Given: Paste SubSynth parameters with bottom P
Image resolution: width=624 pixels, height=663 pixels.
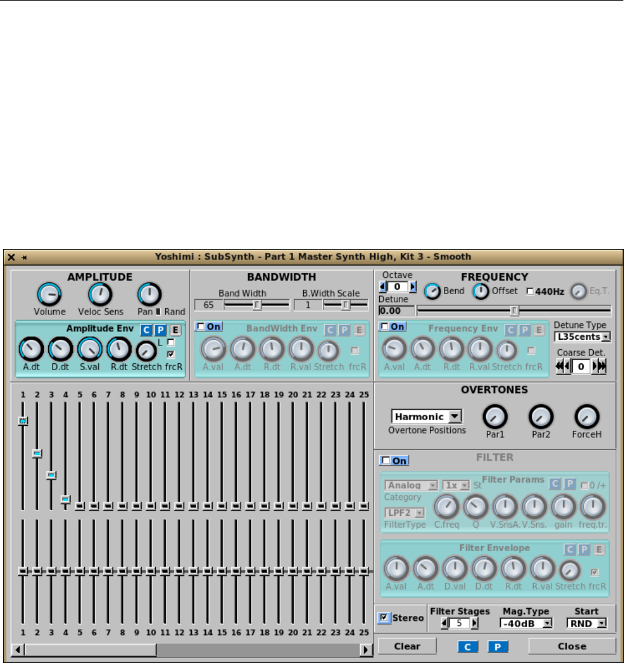Looking at the screenshot, I should pos(498,646).
